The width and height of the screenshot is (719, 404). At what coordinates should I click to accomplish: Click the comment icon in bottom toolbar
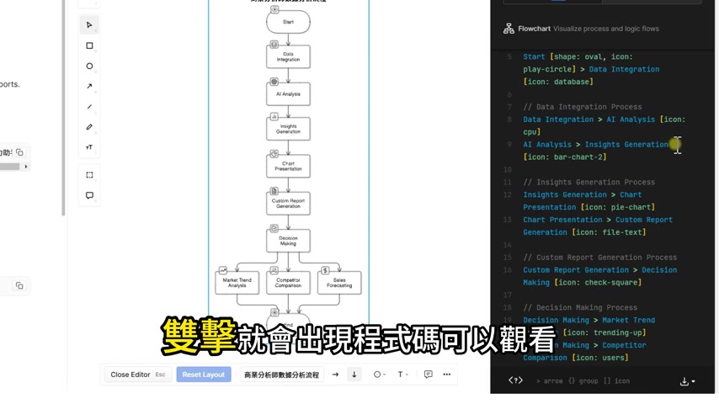tap(428, 375)
